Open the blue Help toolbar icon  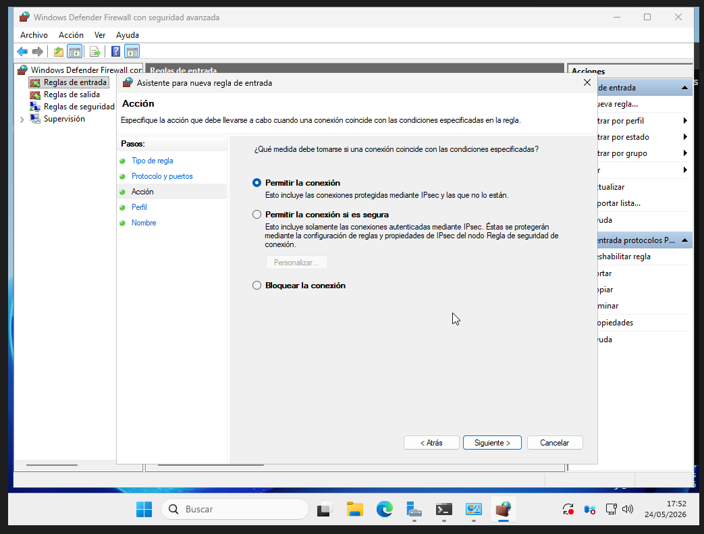(116, 52)
